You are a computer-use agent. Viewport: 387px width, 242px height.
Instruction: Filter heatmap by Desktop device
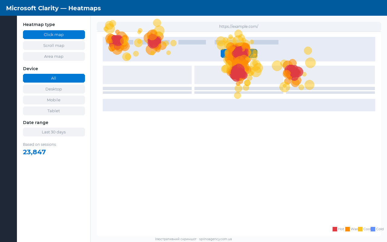click(54, 89)
